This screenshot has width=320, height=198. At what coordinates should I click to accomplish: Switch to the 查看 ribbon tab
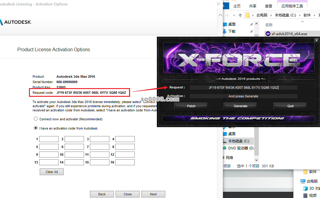tap(268, 6)
